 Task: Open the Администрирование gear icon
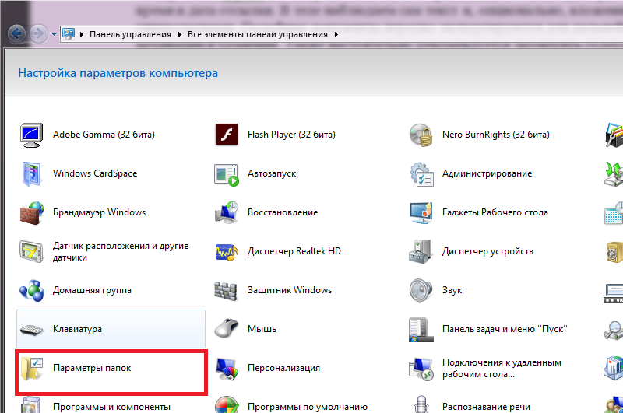click(421, 173)
